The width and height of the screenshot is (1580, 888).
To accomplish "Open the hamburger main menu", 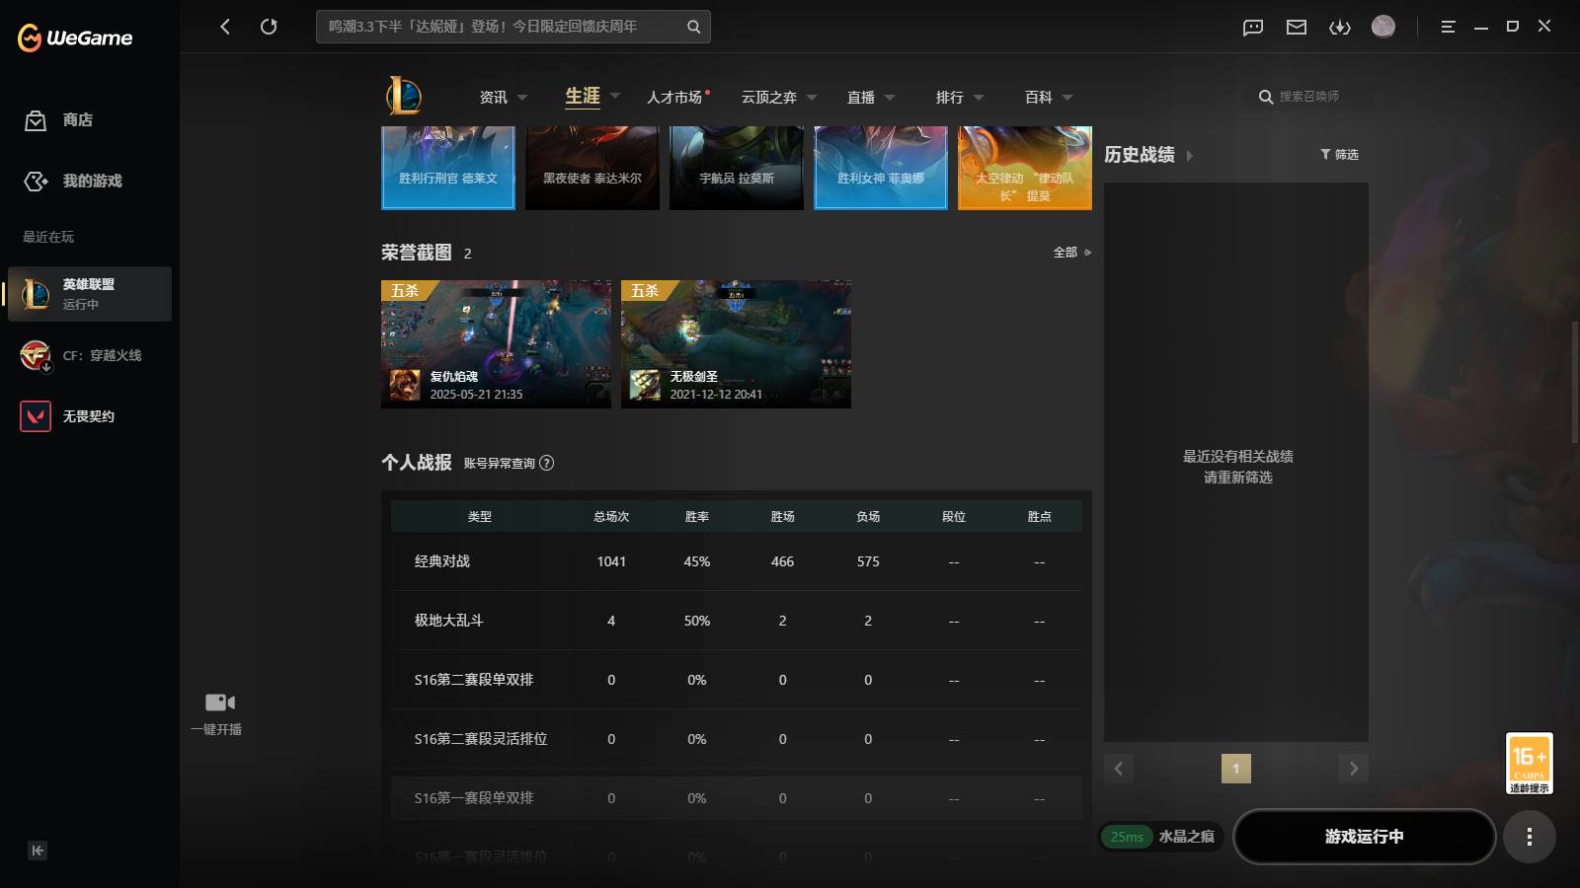I will tap(1448, 27).
